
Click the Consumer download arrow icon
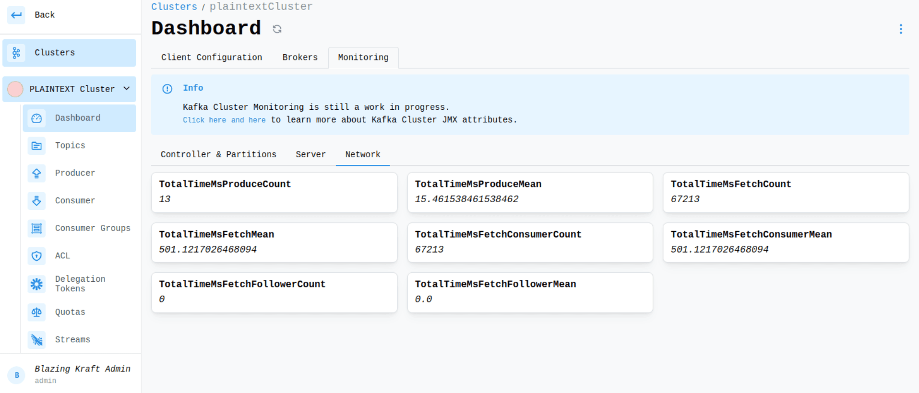36,201
